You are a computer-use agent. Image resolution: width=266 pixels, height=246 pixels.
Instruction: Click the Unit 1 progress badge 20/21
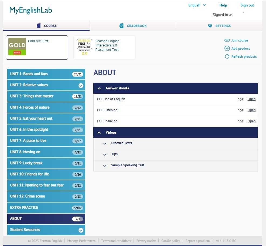pos(78,74)
